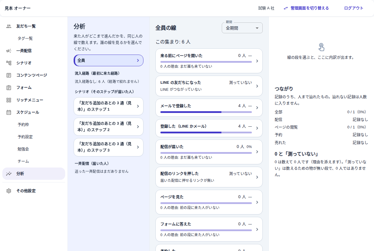Click 流入経路なし: 6 人 text
This screenshot has width=374, height=251.
tap(107, 81)
